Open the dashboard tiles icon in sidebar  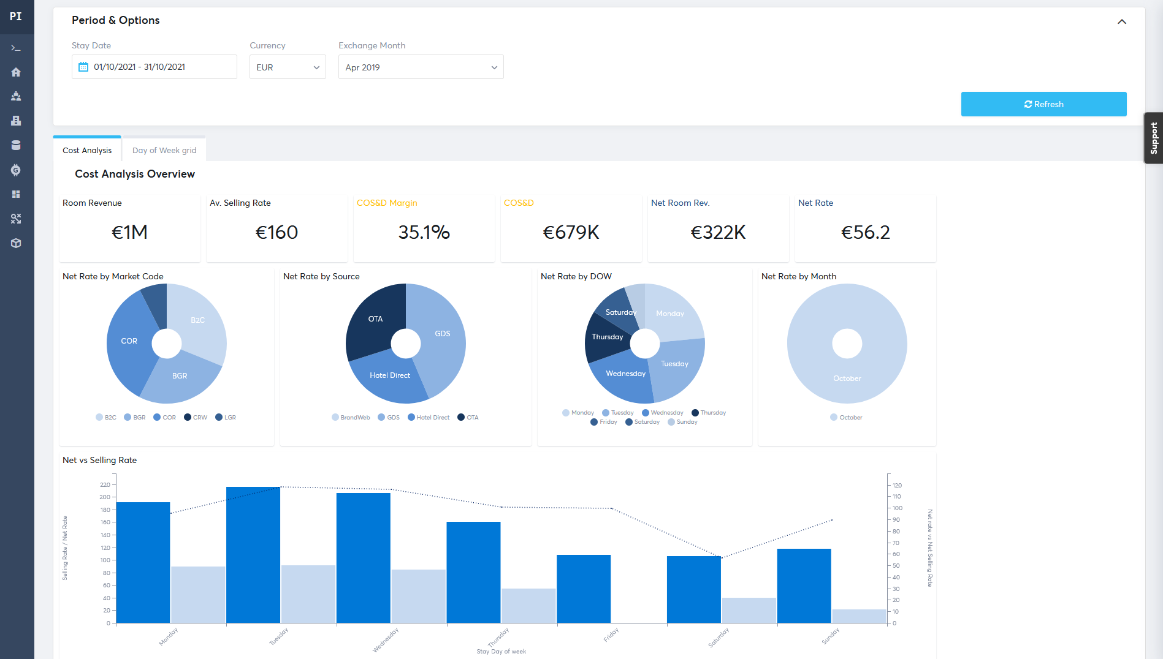coord(16,194)
